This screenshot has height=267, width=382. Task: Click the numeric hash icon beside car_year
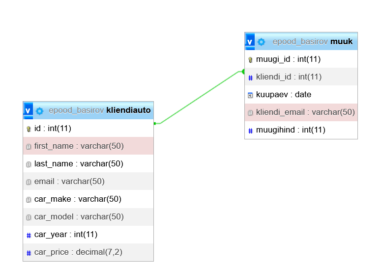coord(29,235)
